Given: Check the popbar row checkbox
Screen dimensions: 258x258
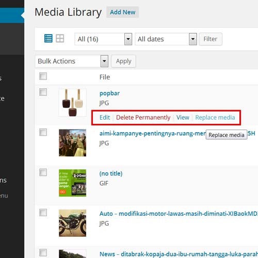Looking at the screenshot, I should [x=43, y=92].
